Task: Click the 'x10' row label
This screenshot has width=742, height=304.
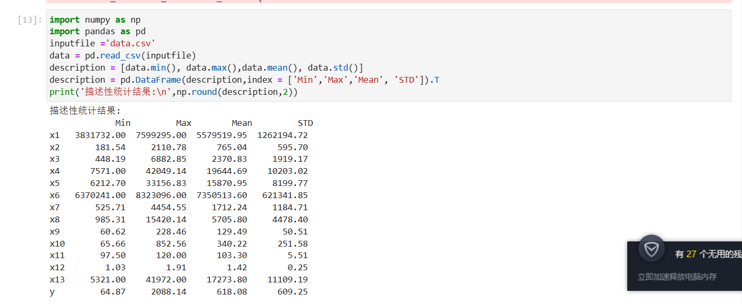Action: coord(57,244)
